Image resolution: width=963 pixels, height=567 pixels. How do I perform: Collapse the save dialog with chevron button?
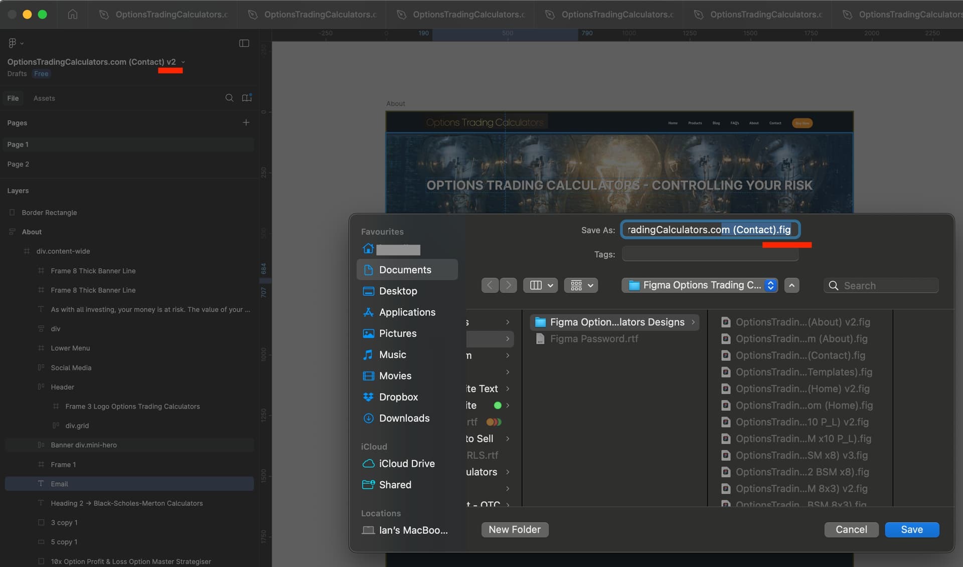point(791,285)
